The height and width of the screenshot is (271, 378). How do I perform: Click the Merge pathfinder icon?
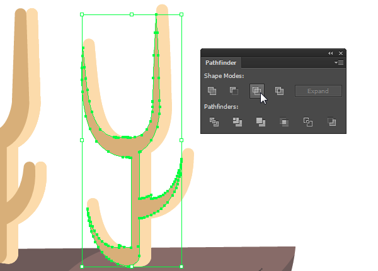point(261,122)
